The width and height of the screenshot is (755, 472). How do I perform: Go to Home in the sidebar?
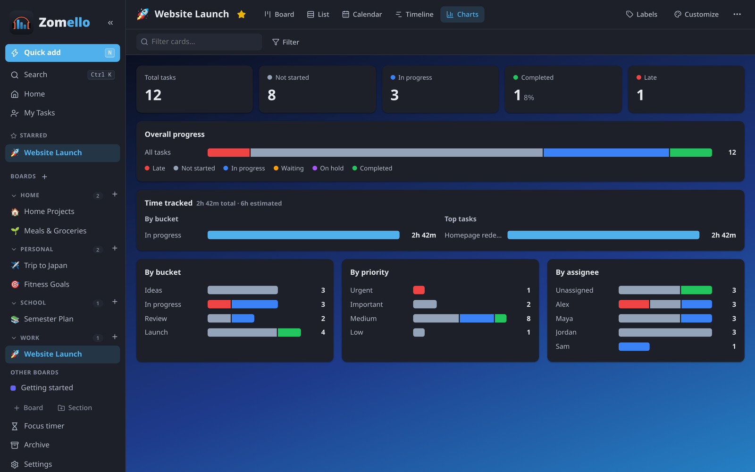coord(63,94)
